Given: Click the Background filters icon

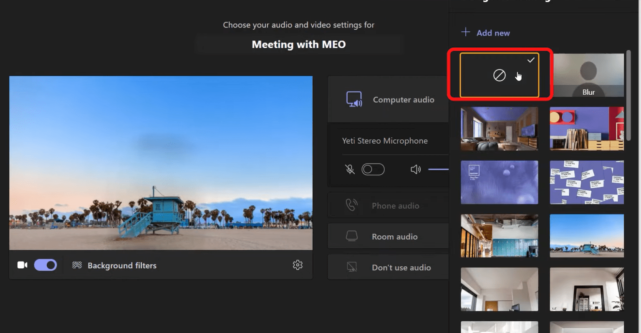Looking at the screenshot, I should click(x=76, y=265).
